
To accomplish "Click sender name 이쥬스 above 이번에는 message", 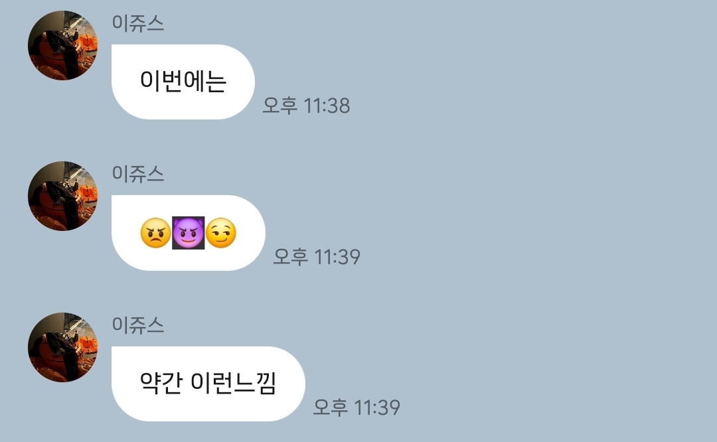I will 138,23.
